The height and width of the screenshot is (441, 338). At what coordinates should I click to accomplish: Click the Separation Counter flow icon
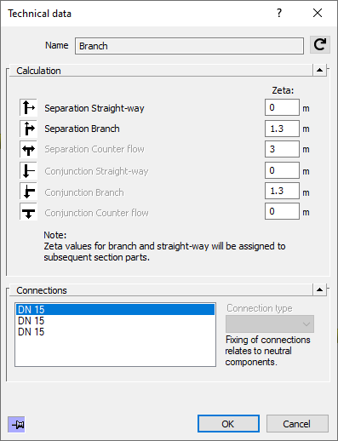(28, 149)
